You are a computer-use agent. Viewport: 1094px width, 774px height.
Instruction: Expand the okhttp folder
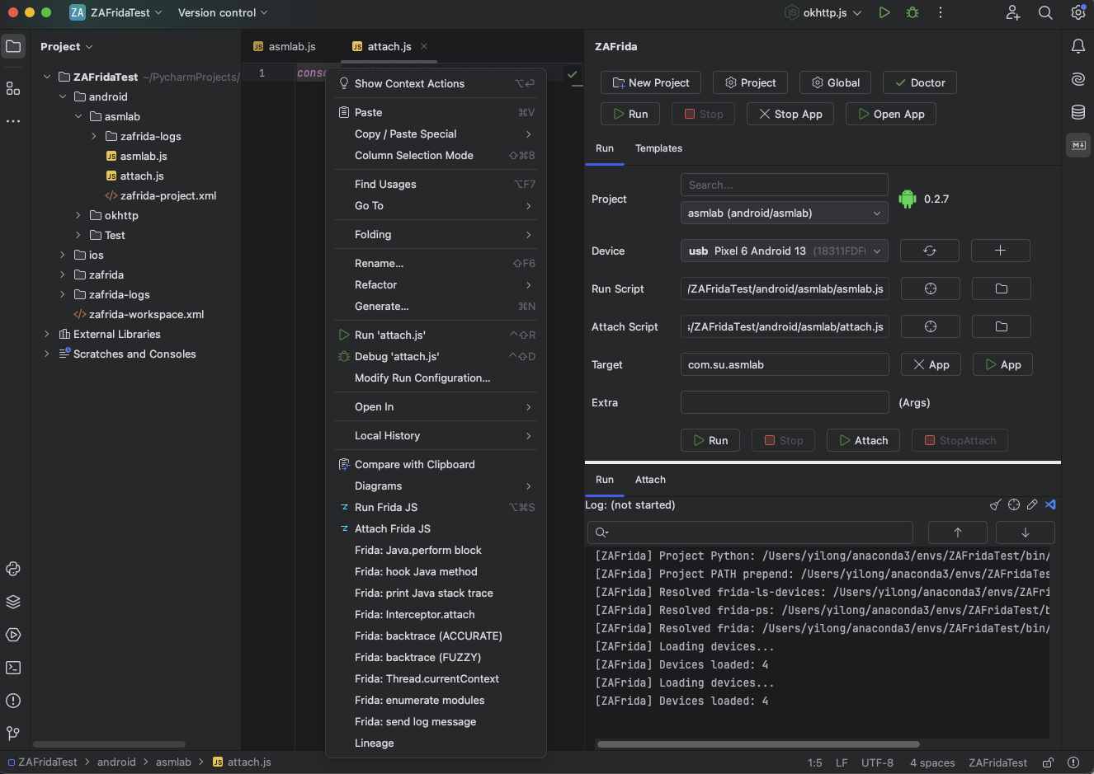[x=78, y=215]
